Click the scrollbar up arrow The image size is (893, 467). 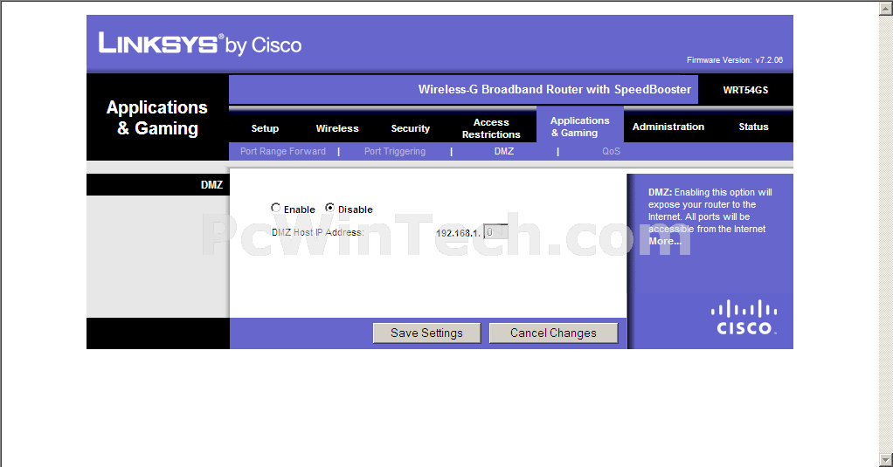[886, 8]
